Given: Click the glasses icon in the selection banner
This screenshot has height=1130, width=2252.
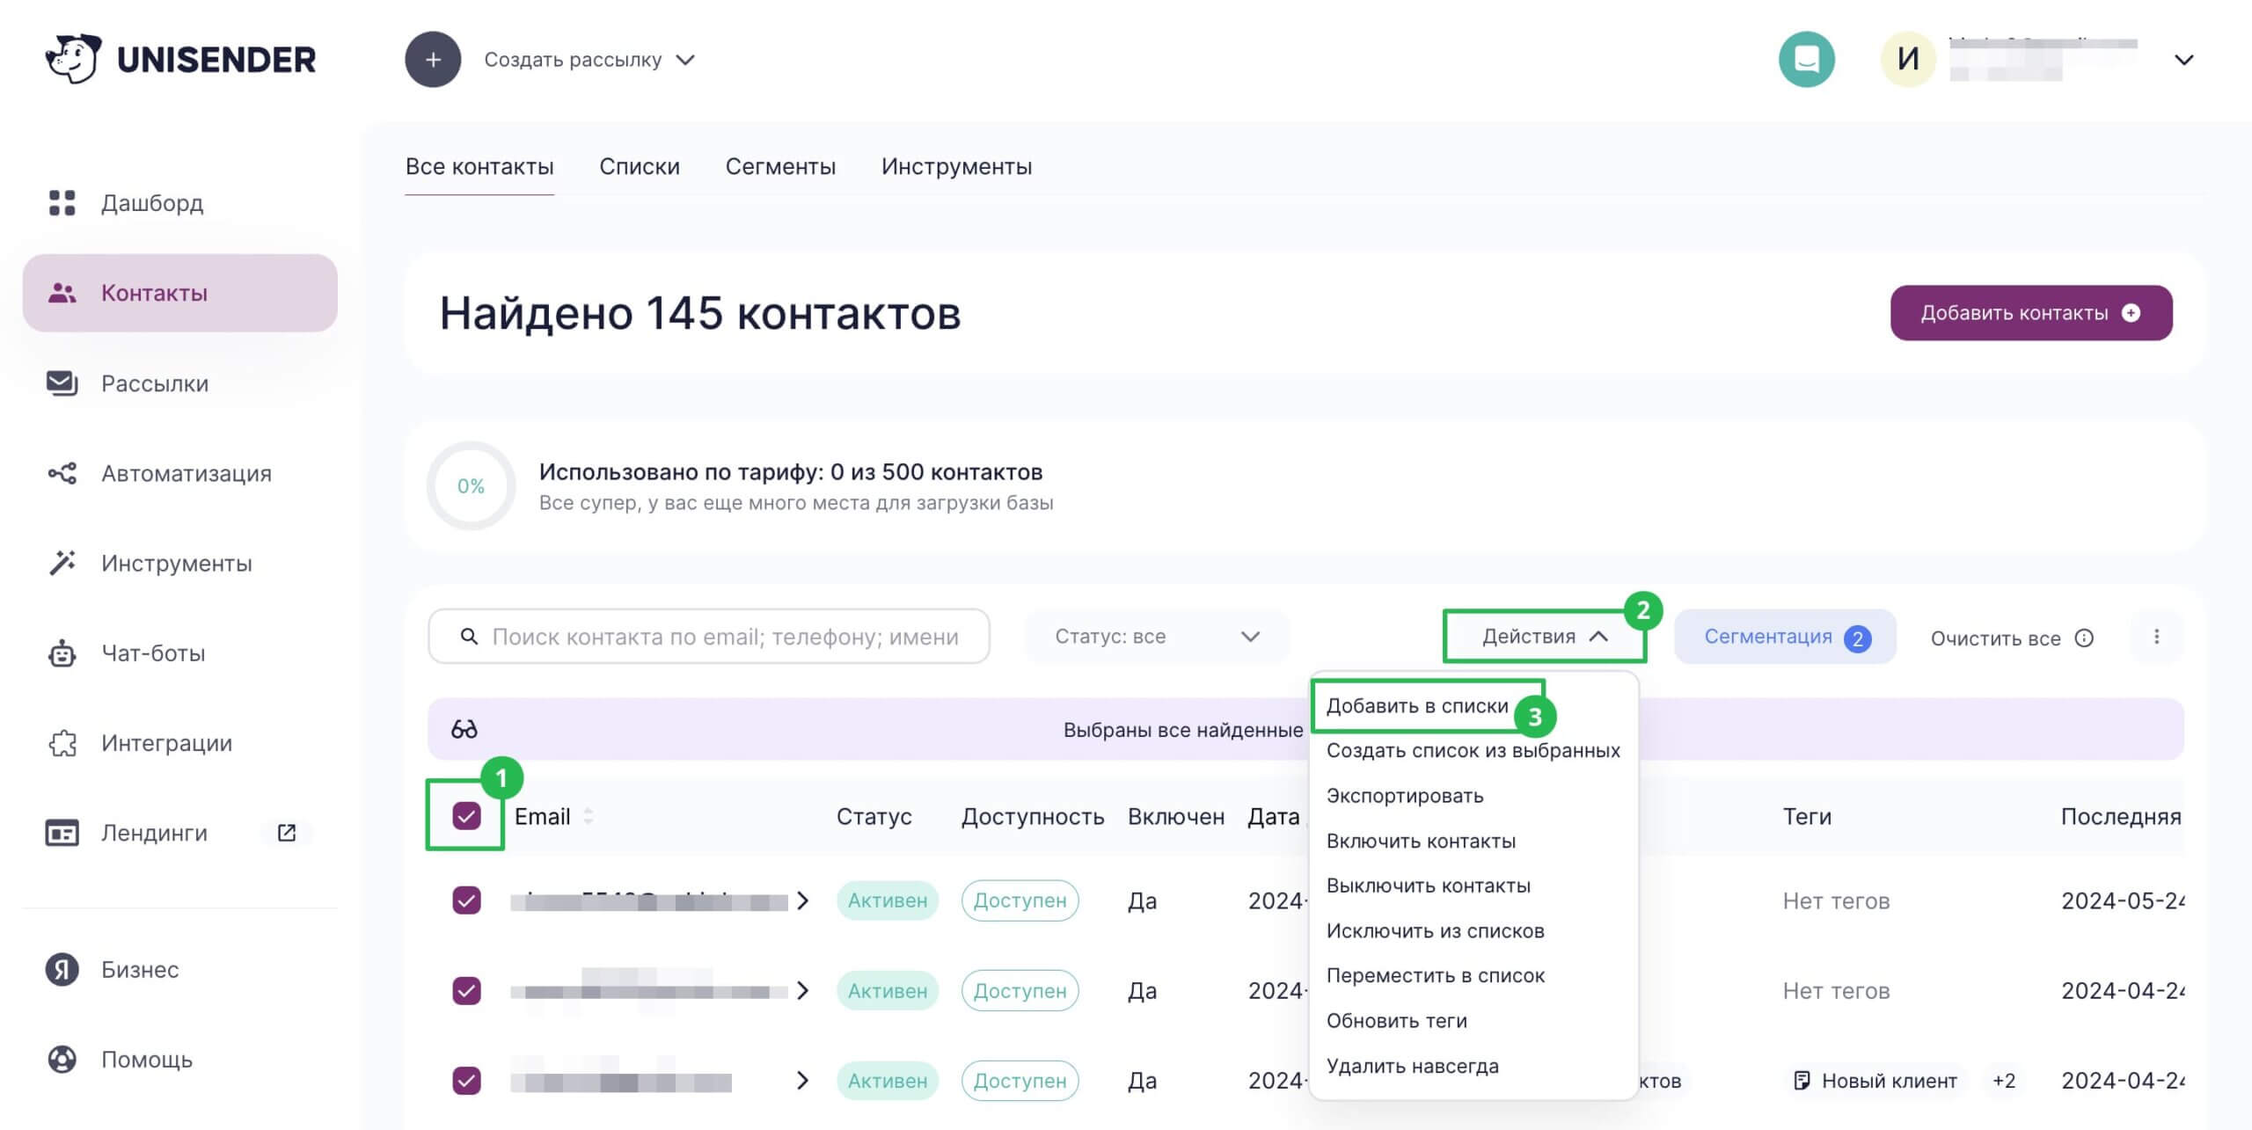Looking at the screenshot, I should [464, 729].
